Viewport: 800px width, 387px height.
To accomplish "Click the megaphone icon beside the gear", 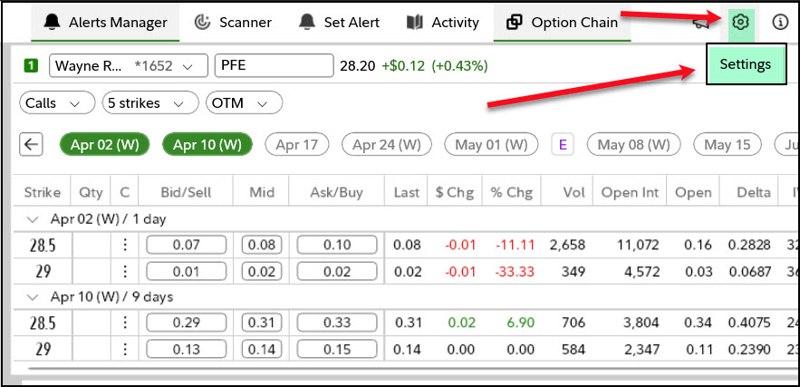I will click(x=700, y=23).
